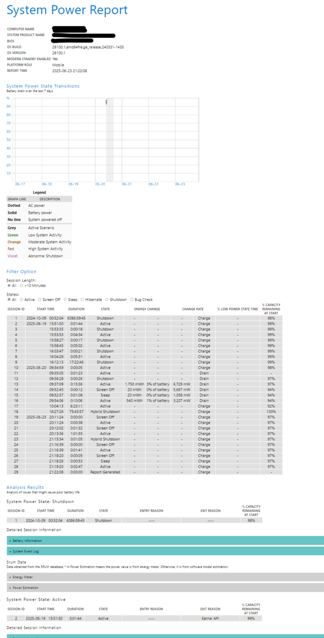Click the Platform Role value Mobile
The image size is (324, 638).
tap(58, 65)
